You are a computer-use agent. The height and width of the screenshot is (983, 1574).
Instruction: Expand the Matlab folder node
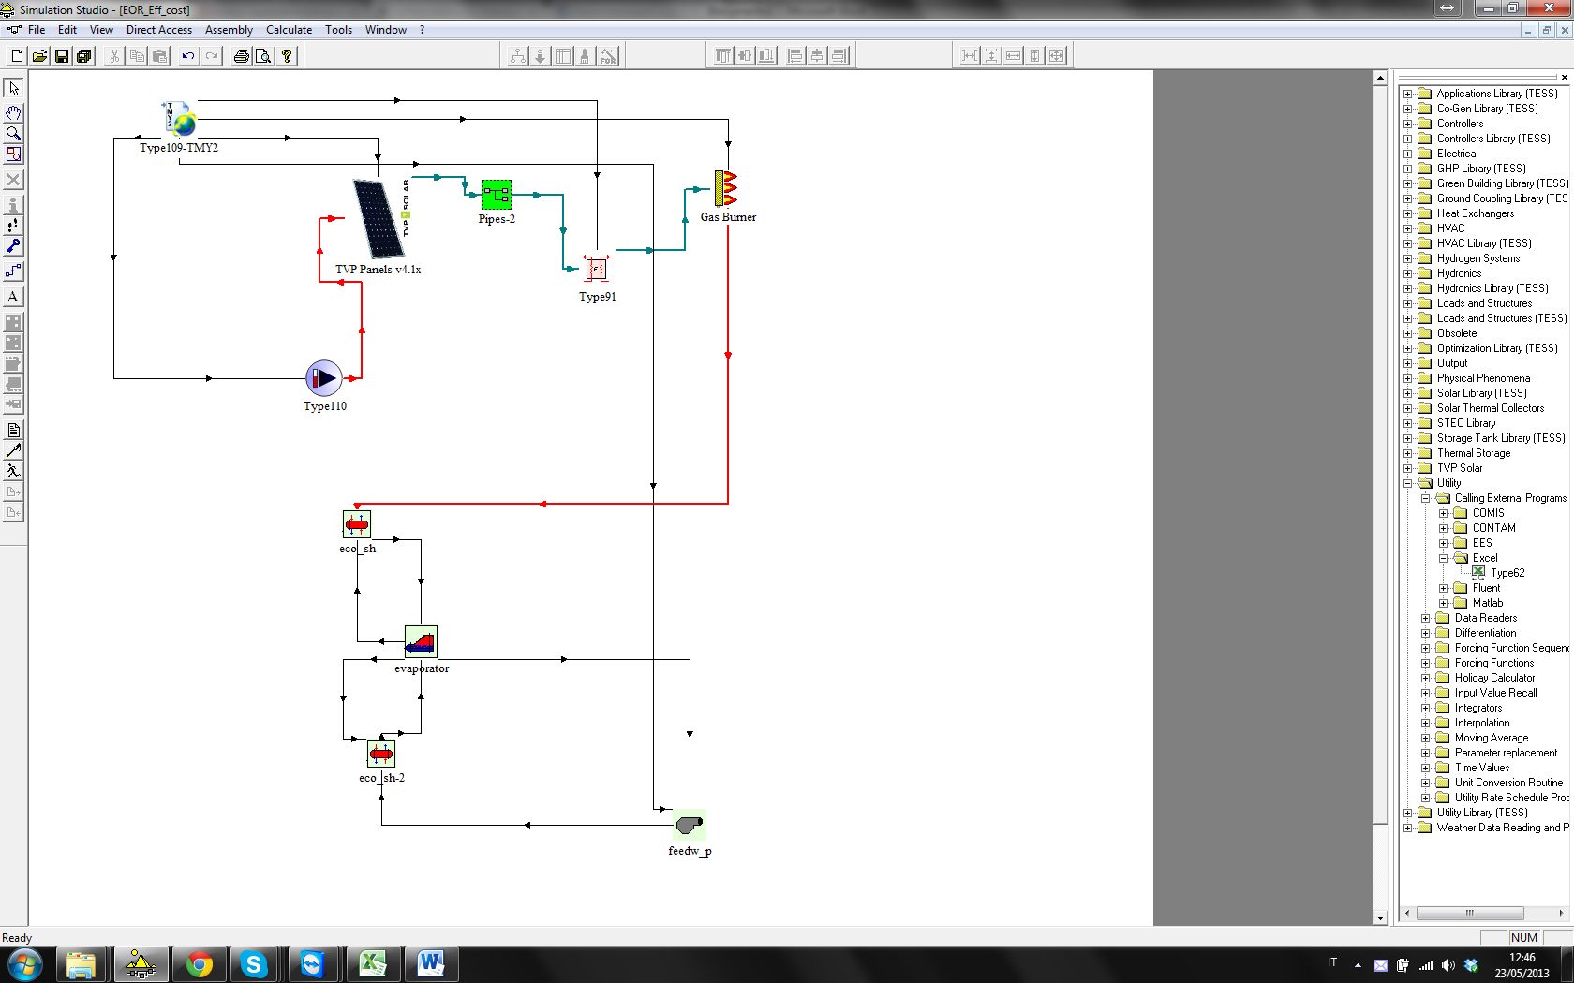[x=1443, y=603]
